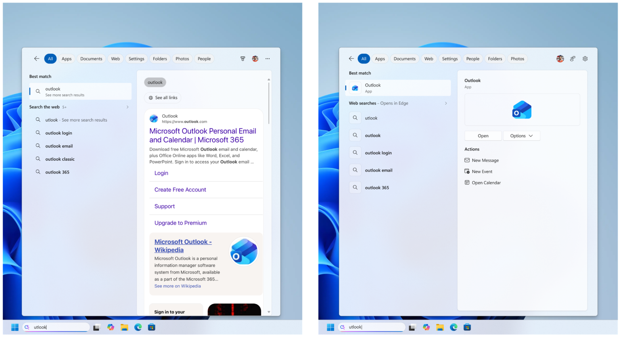Open three-dots more options in left screenshot

tap(268, 58)
